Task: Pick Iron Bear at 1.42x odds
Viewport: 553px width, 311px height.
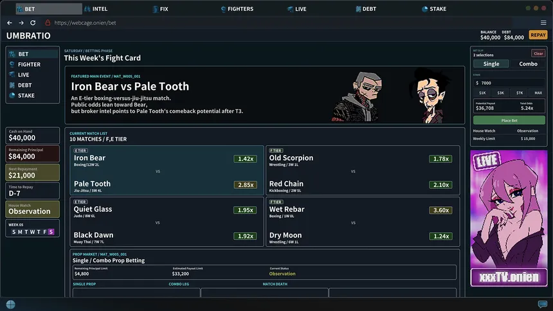Action: 245,159
